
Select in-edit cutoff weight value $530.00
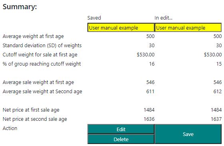[x=213, y=54]
